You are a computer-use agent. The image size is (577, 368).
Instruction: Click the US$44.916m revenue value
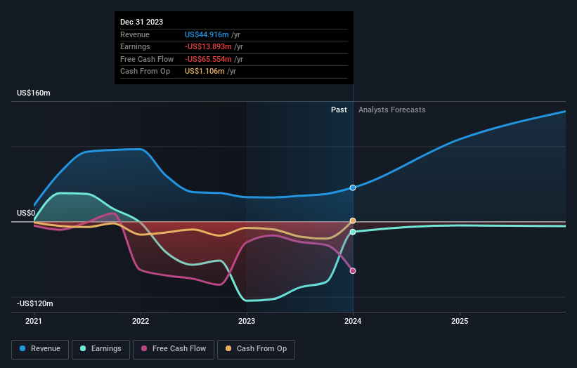207,34
